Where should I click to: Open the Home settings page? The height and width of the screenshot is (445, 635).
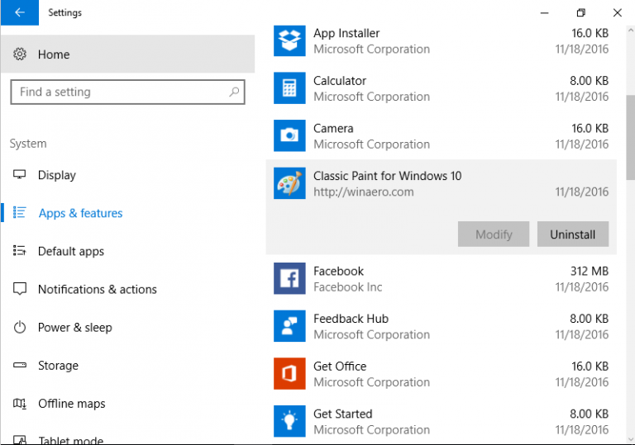point(54,54)
